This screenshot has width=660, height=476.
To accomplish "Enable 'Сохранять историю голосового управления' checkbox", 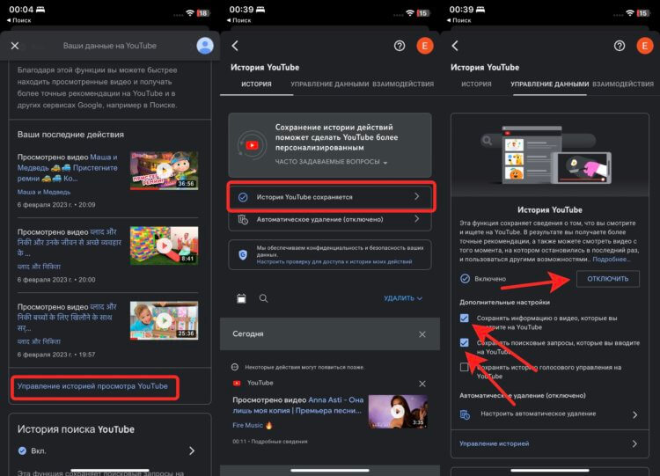I will click(x=465, y=367).
